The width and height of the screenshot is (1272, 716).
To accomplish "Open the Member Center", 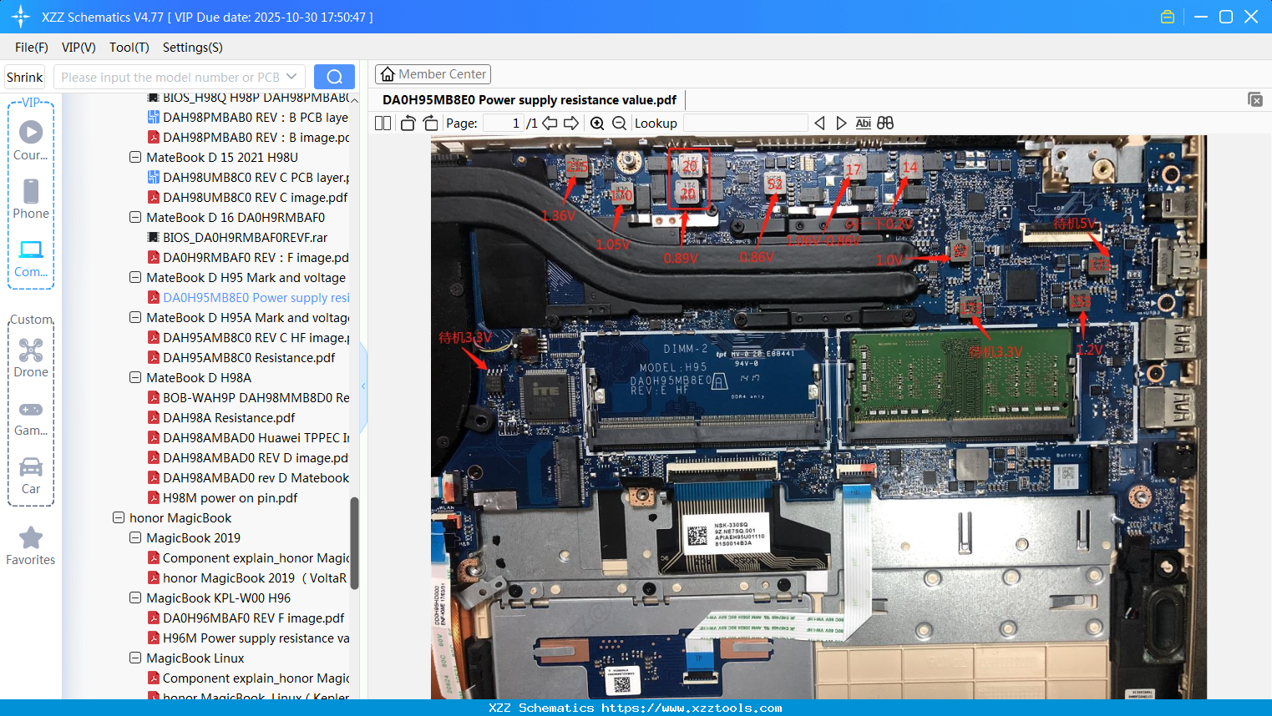I will click(433, 74).
